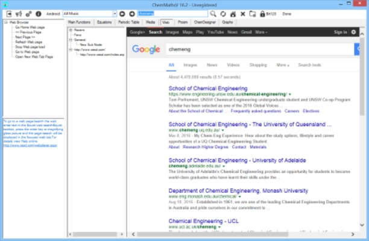Click Sign in on Google bar
The width and height of the screenshot is (369, 241).
(x=340, y=32)
